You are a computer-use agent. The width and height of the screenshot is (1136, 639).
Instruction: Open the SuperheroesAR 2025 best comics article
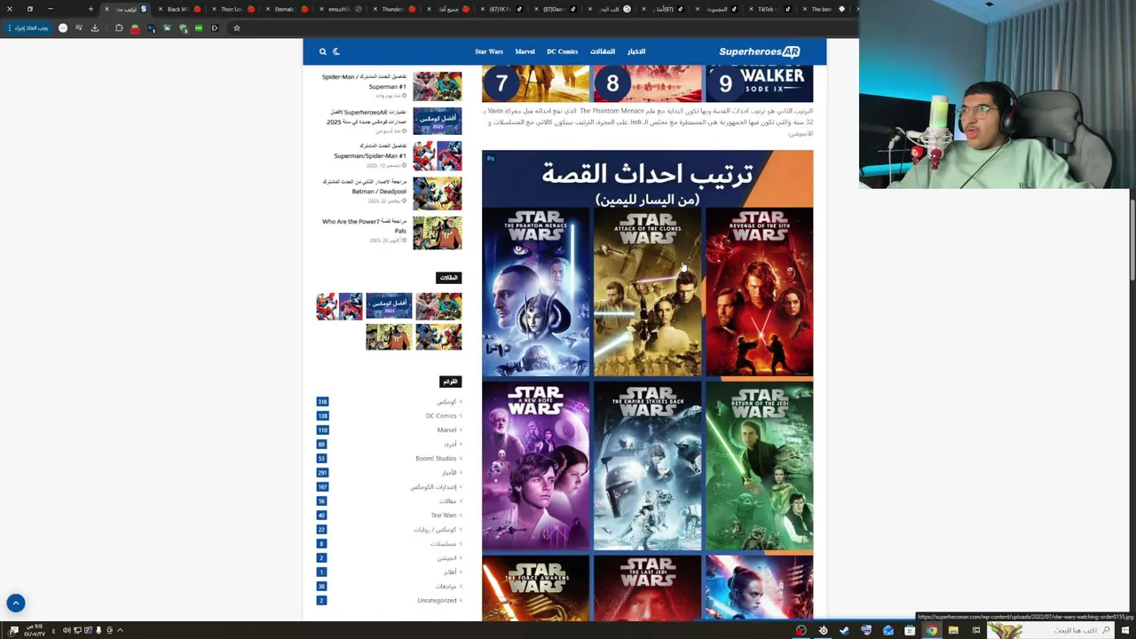click(x=367, y=117)
